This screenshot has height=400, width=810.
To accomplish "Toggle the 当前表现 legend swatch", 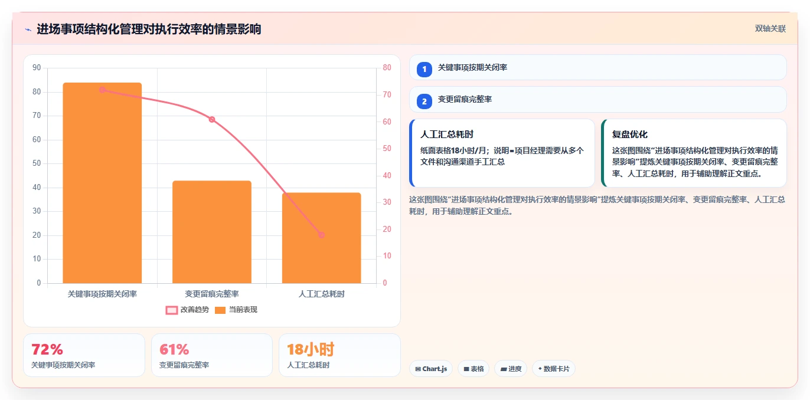I will coord(220,310).
